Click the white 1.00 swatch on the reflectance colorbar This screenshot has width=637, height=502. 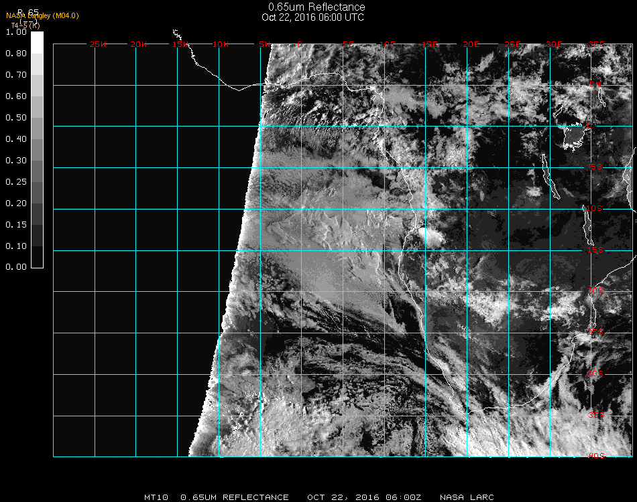pos(37,41)
